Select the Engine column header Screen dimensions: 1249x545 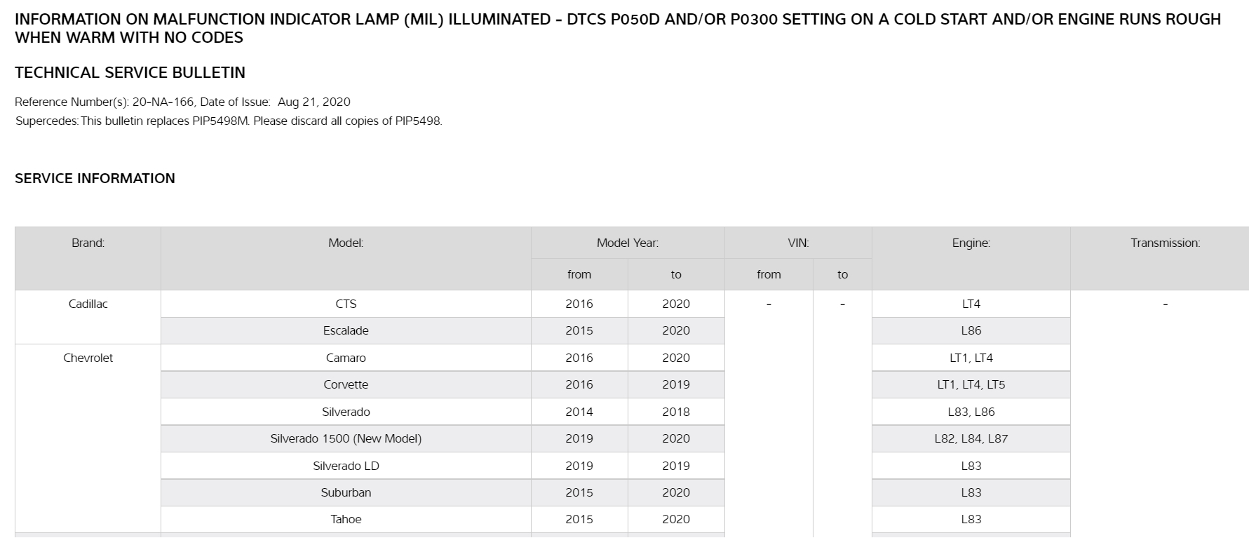pyautogui.click(x=971, y=243)
